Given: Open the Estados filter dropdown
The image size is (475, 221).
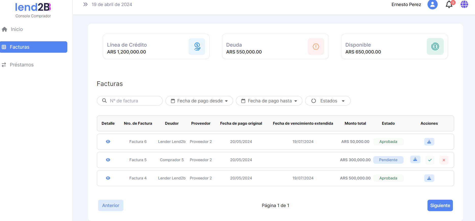Looking at the screenshot, I should [x=328, y=101].
